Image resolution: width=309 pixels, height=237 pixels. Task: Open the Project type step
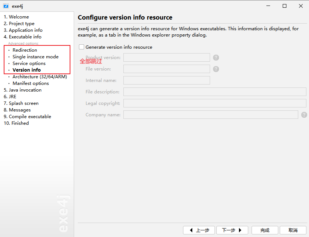[x=19, y=24]
